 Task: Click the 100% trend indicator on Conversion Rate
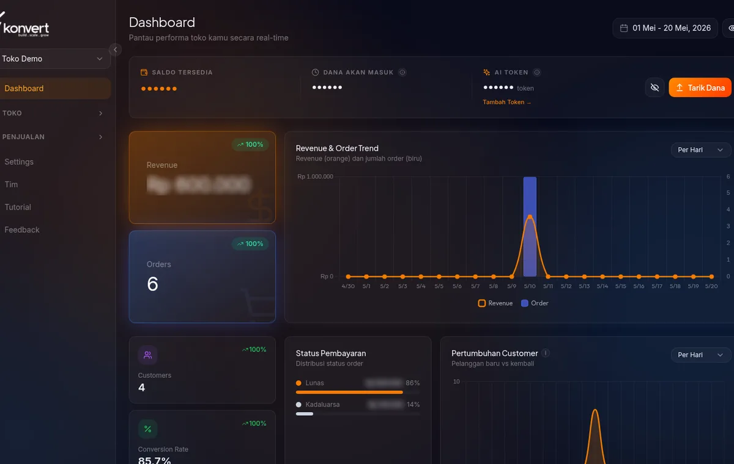[254, 423]
